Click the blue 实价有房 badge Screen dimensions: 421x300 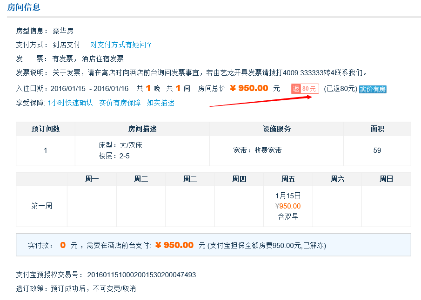[373, 89]
